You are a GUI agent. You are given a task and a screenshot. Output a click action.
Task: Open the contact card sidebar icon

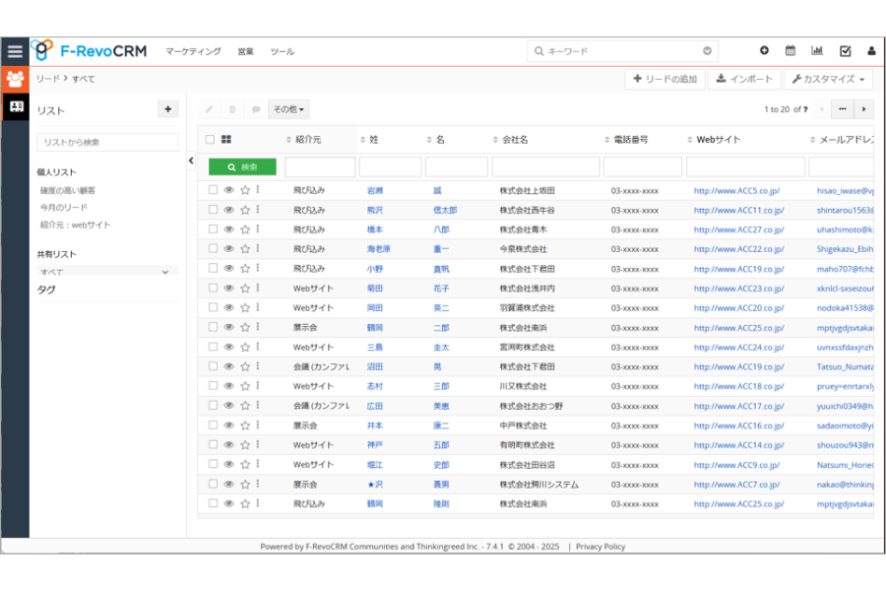(15, 106)
